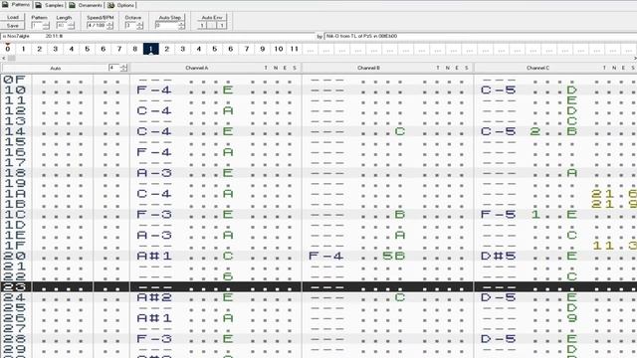This screenshot has height=358, width=637.
Task: Select position with pattern 9
Action: click(263, 49)
